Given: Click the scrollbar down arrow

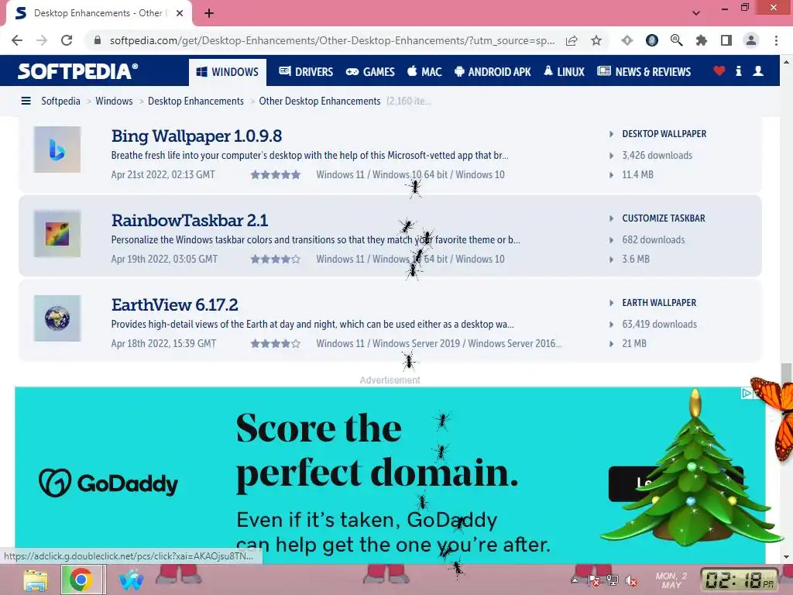Looking at the screenshot, I should tap(786, 558).
